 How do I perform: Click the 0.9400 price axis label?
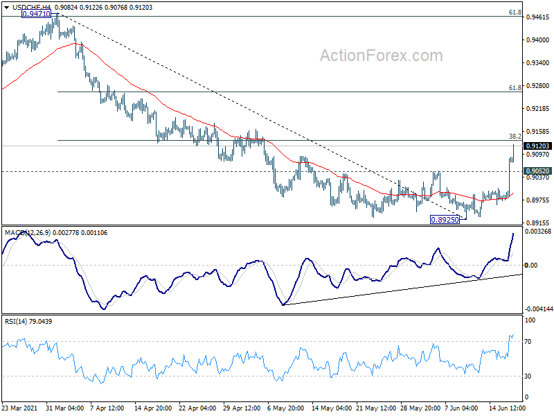pos(535,40)
